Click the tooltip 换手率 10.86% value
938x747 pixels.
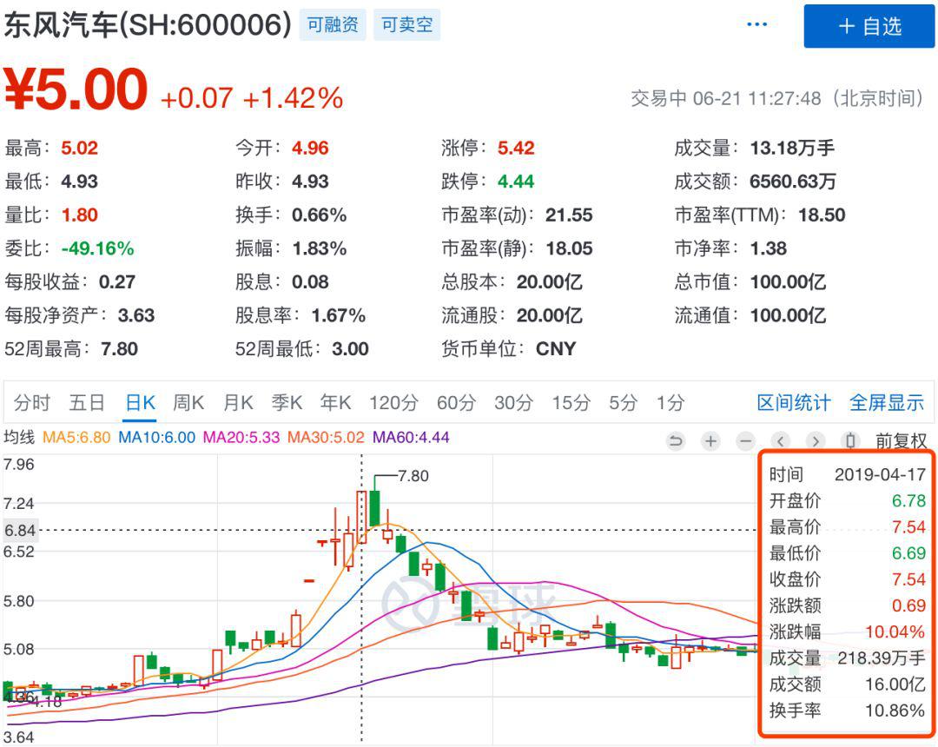click(x=895, y=711)
